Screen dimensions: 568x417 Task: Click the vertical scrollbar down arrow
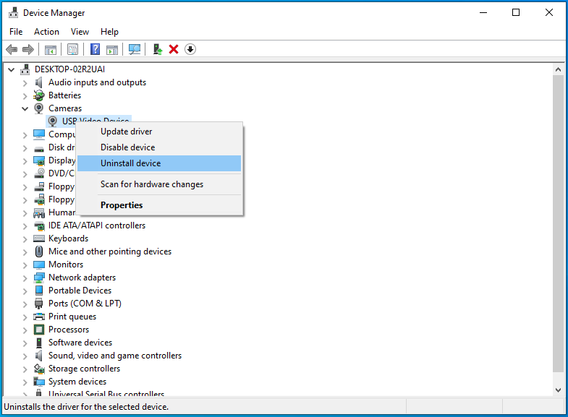(x=558, y=390)
